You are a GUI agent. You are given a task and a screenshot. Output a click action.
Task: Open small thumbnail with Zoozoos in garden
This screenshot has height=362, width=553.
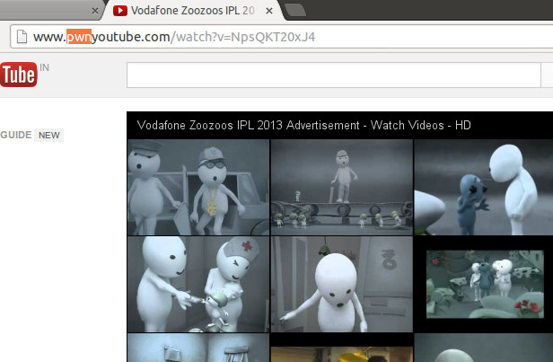[485, 284]
